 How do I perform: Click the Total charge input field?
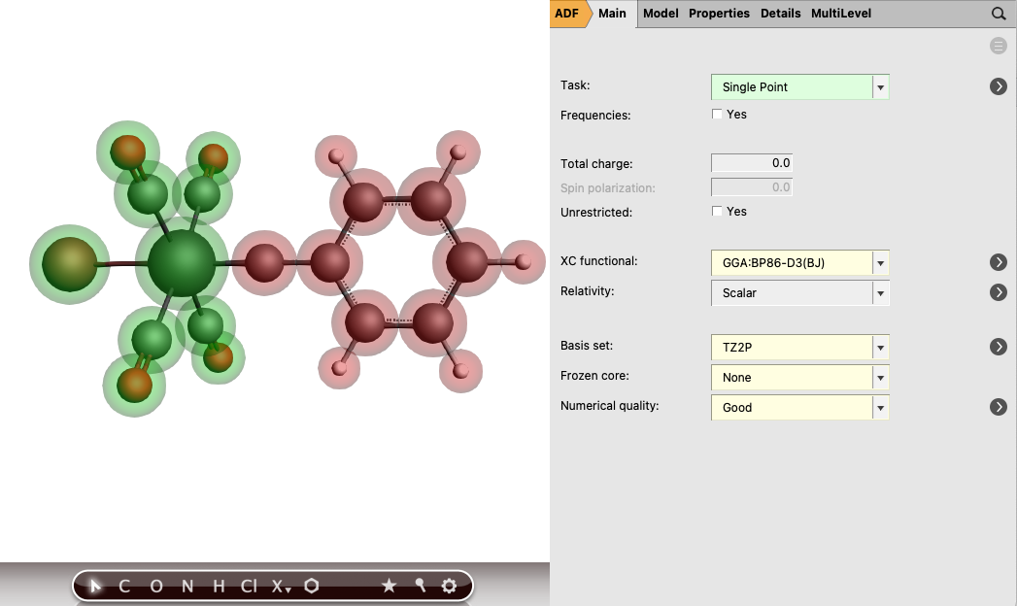click(752, 163)
